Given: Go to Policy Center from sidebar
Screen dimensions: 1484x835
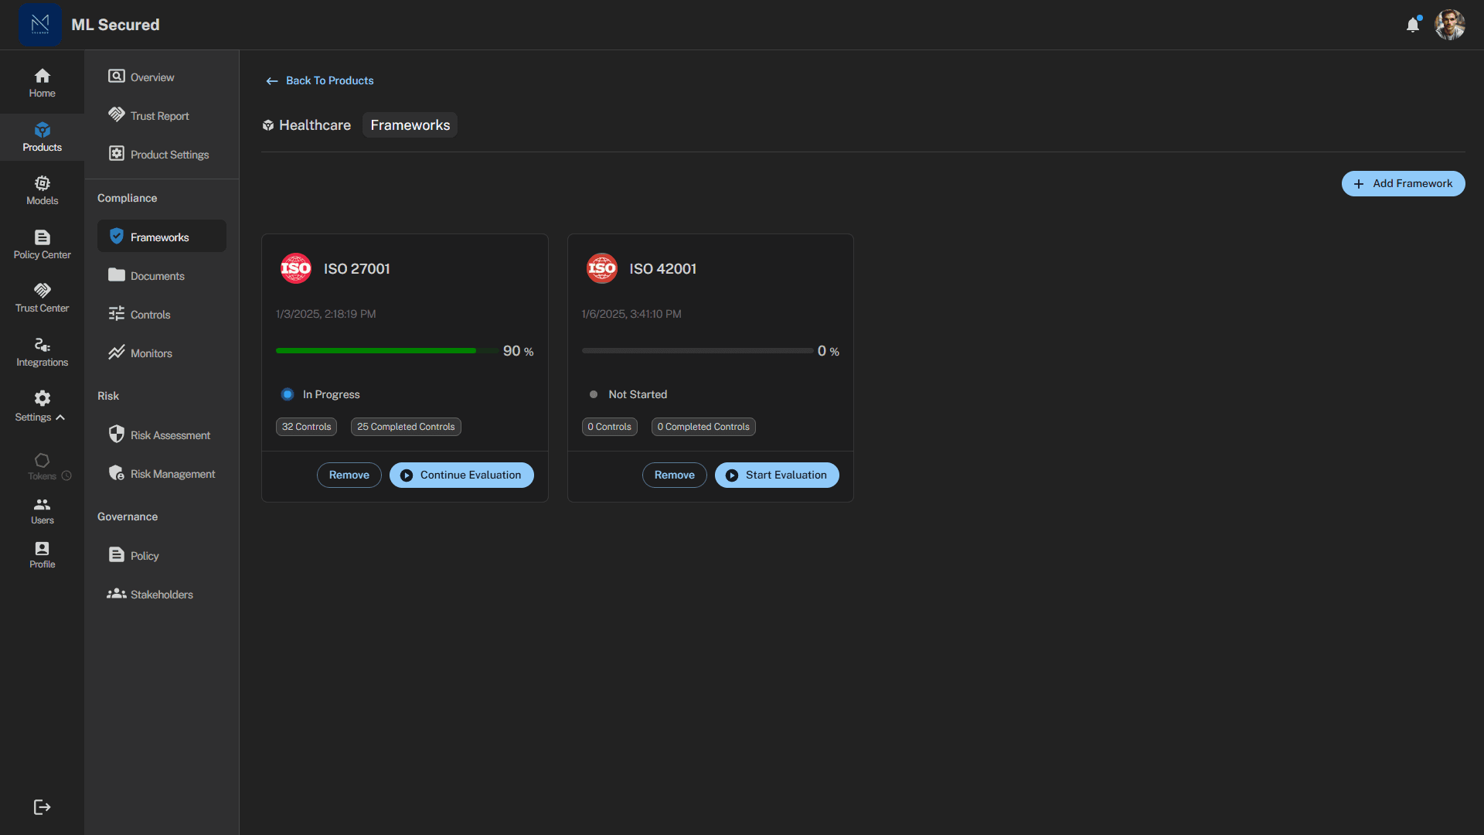Looking at the screenshot, I should [x=42, y=244].
